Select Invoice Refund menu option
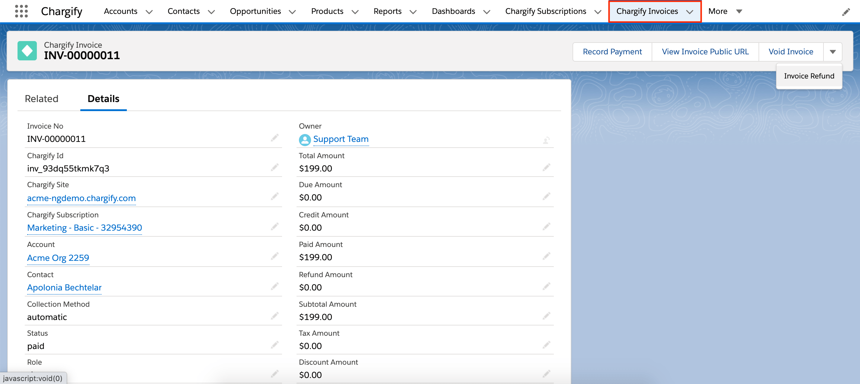 tap(809, 76)
